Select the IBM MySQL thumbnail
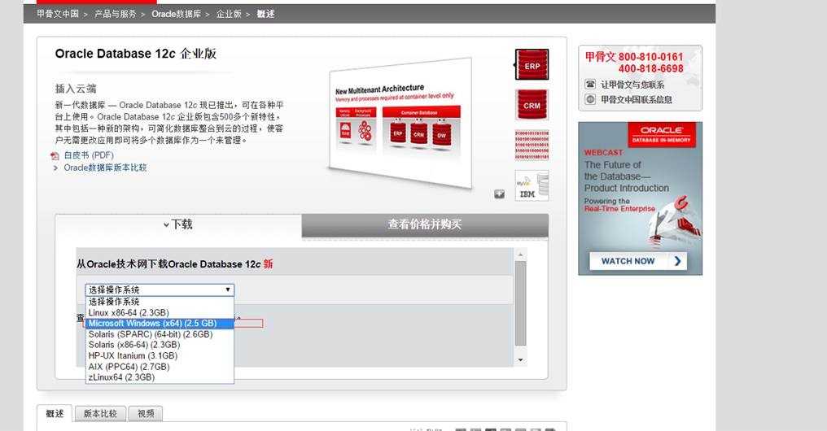Screen dimensions: 827x431 pyautogui.click(x=532, y=185)
